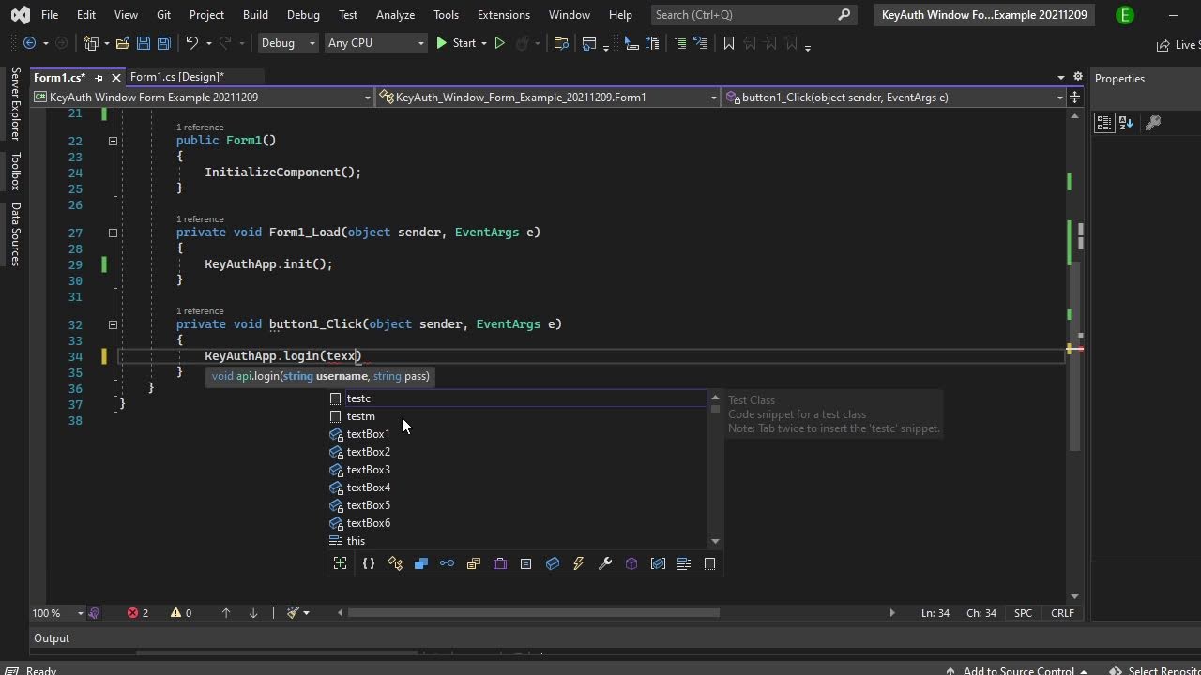
Task: Click the Open File folder icon
Action: tap(122, 43)
